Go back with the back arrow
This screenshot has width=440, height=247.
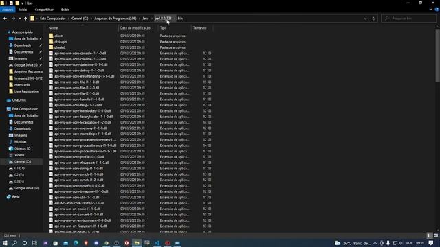5,19
